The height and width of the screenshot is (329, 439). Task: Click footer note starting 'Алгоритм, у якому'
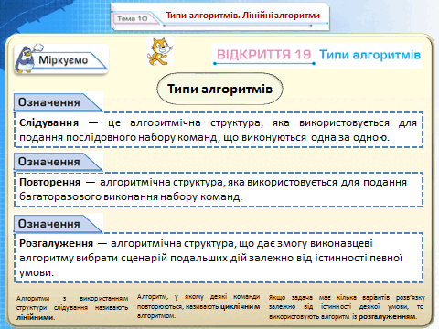click(198, 306)
